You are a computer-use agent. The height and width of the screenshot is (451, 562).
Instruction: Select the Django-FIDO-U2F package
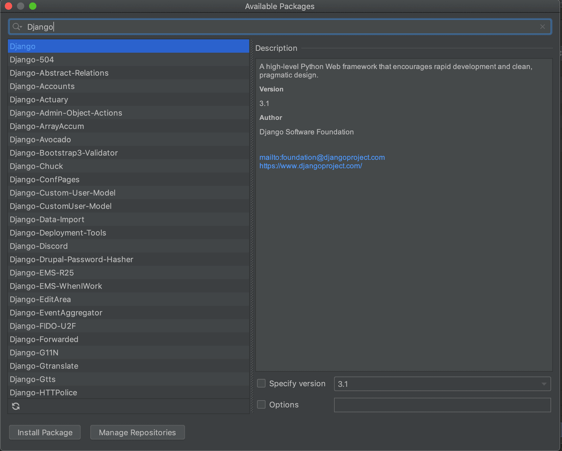pyautogui.click(x=129, y=326)
